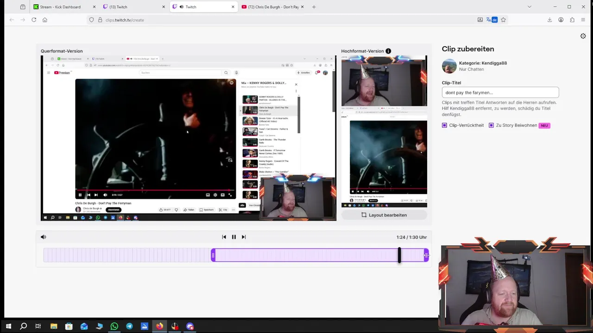Image resolution: width=593 pixels, height=333 pixels.
Task: Toggle the Clip-Verrücktheit checkbox
Action: click(444, 125)
